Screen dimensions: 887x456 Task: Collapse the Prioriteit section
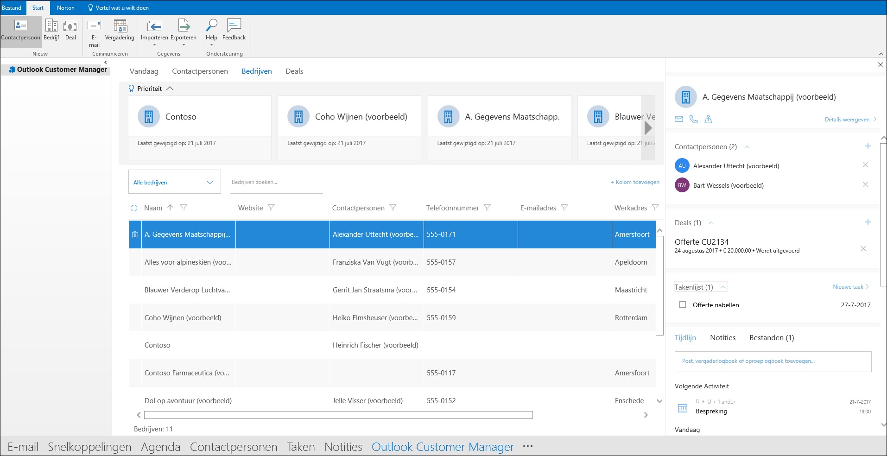(170, 89)
